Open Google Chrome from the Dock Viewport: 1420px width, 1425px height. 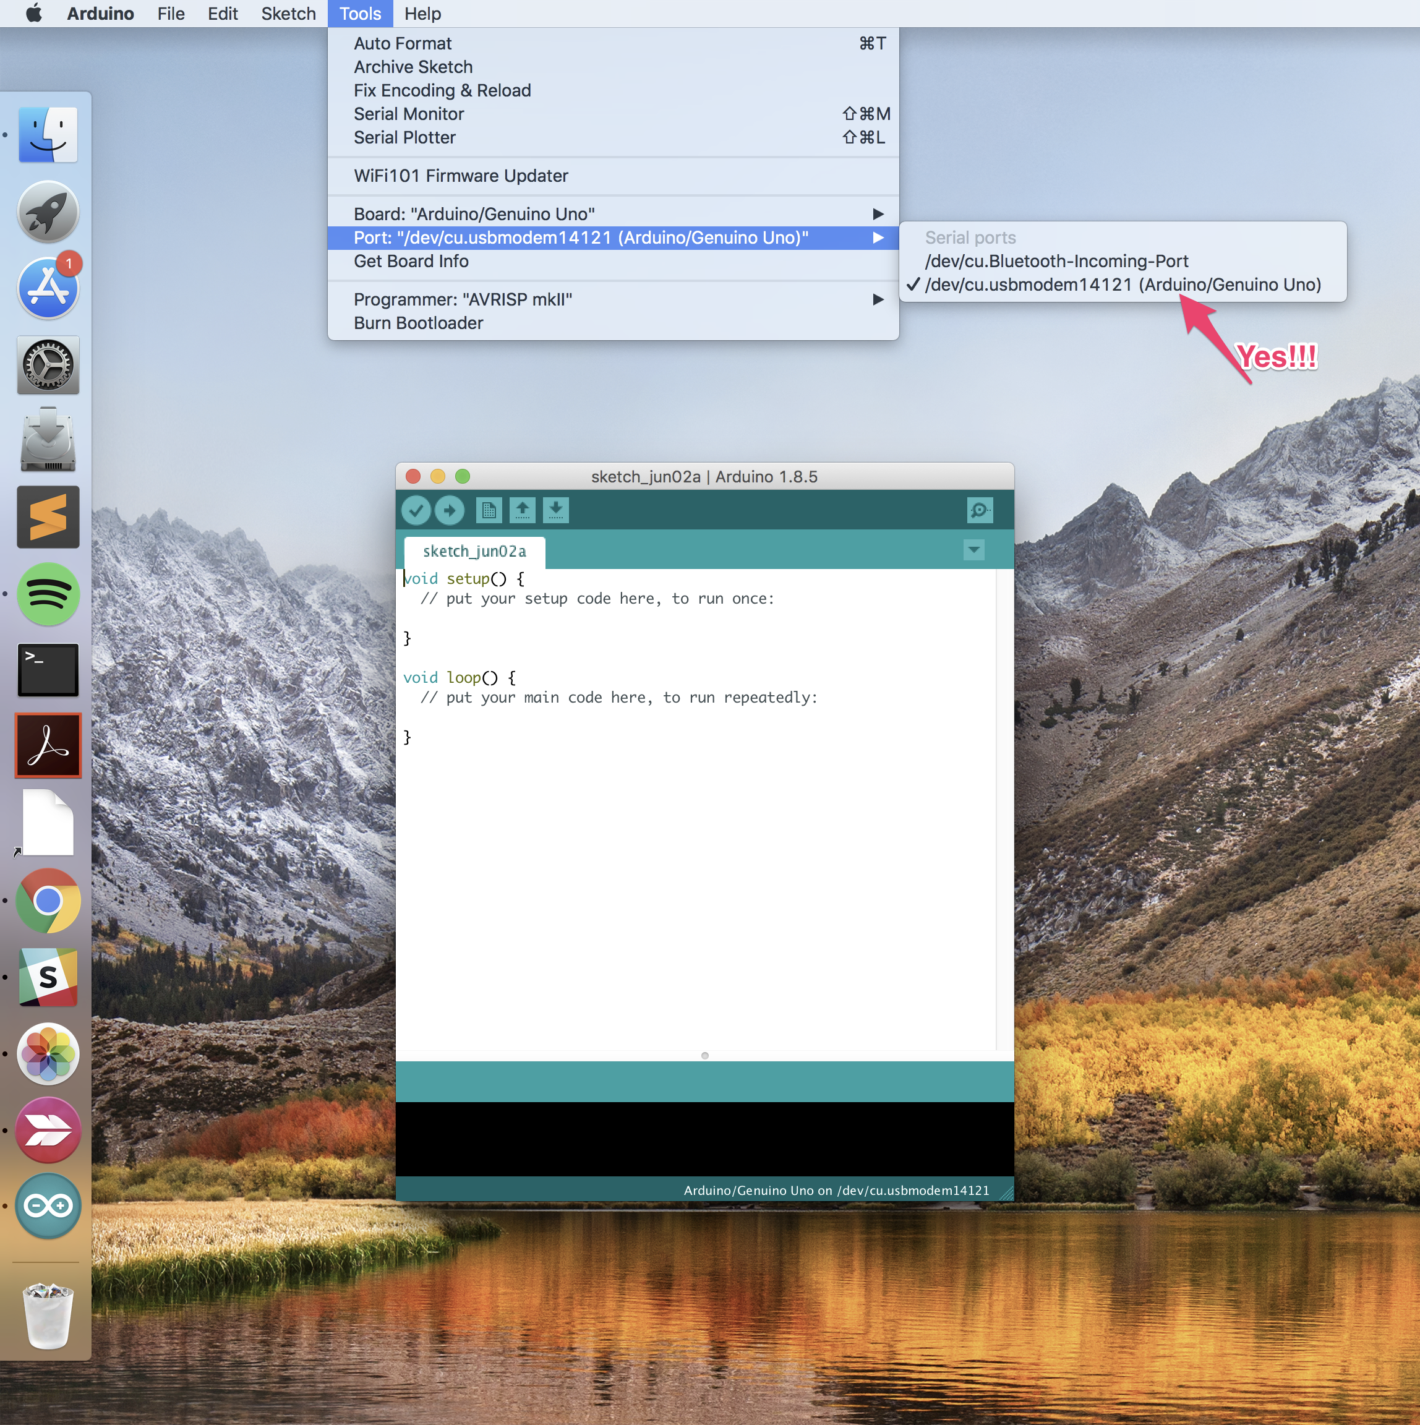point(48,901)
